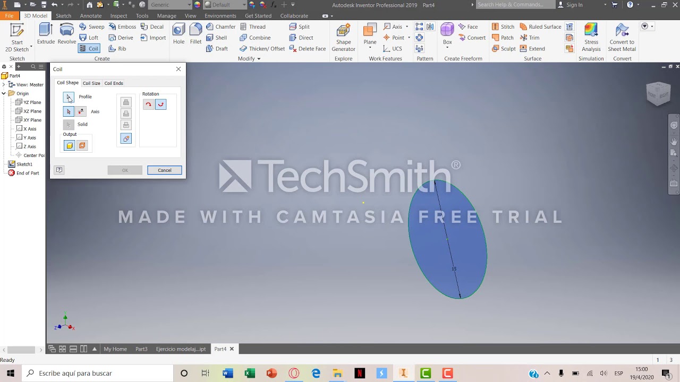This screenshot has height=382, width=680.
Task: Click the Windows taskbar search box
Action: (x=97, y=374)
